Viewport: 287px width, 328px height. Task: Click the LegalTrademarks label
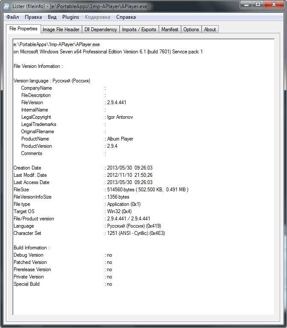39,124
